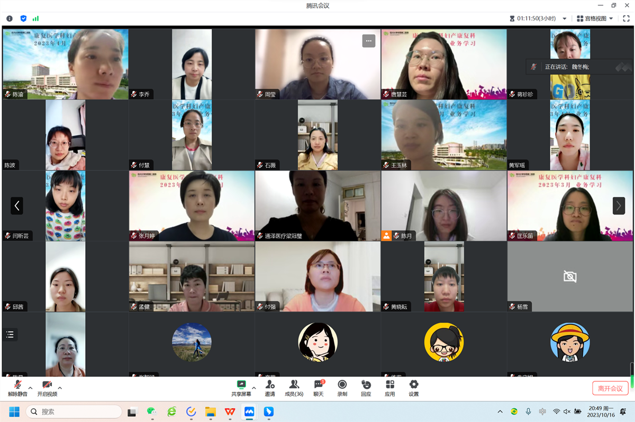Expand the meeting timer dropdown arrow
635x422 pixels.
tap(565, 18)
